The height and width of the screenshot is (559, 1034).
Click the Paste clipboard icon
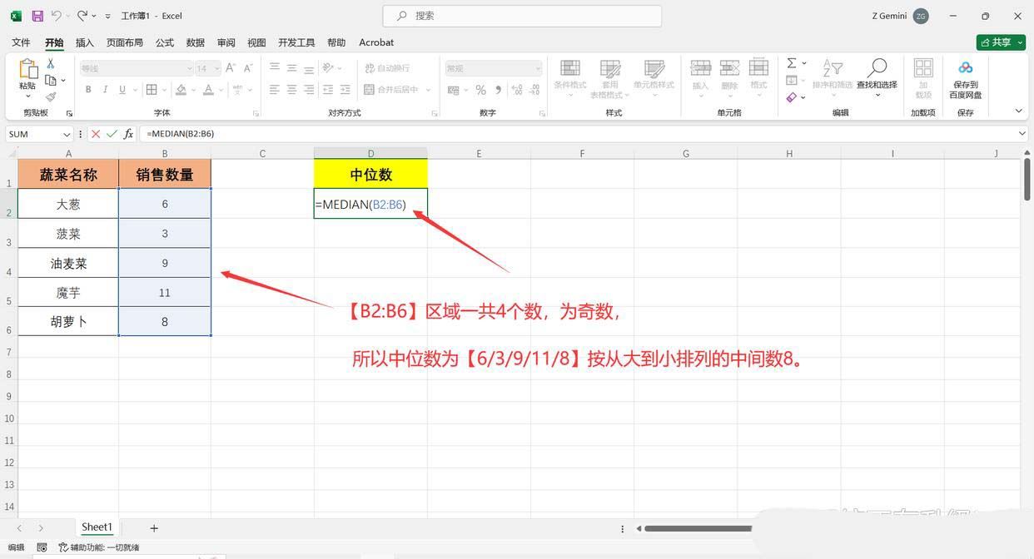[x=27, y=69]
